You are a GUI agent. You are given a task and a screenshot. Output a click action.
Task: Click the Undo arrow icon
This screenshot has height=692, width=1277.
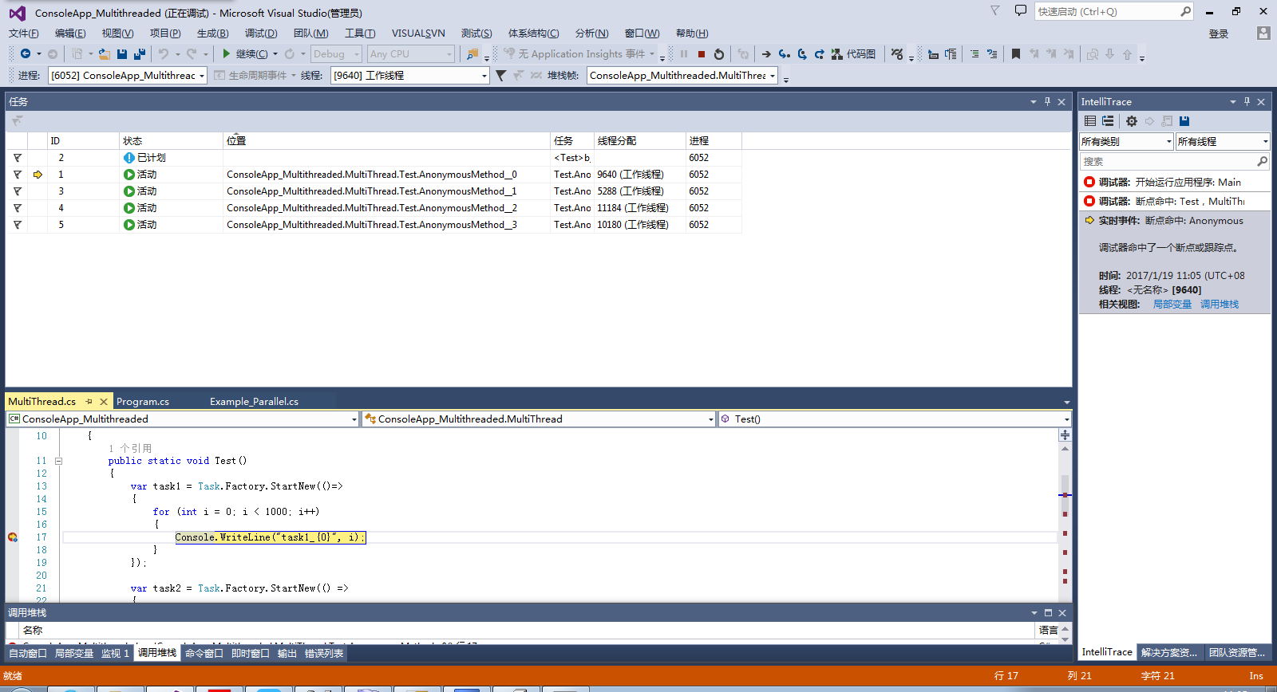tap(164, 54)
